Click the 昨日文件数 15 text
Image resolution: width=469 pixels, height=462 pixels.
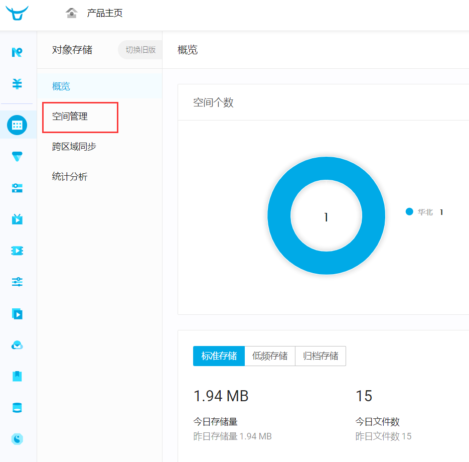[x=383, y=436]
